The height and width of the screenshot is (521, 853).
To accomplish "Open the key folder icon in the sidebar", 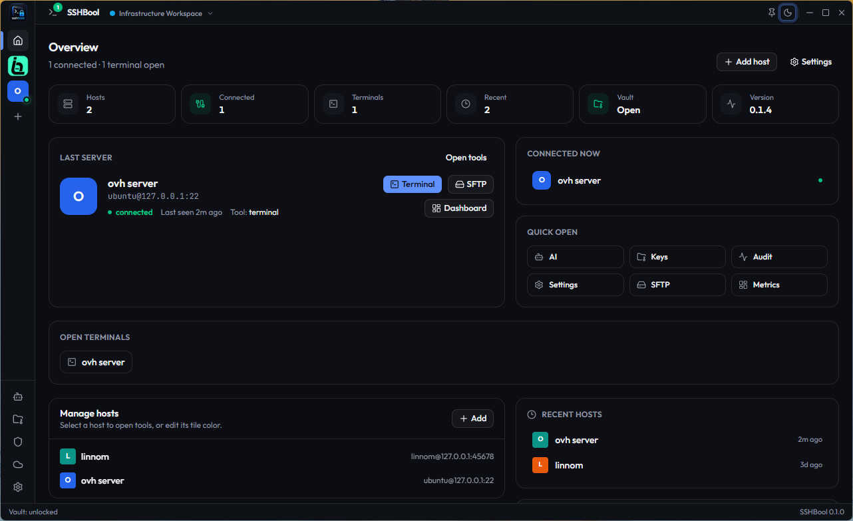I will (x=18, y=419).
